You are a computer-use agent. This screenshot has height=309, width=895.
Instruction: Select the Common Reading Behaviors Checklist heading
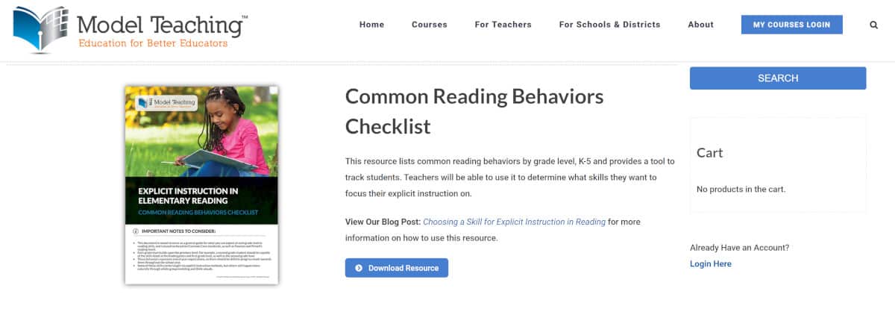coord(474,110)
